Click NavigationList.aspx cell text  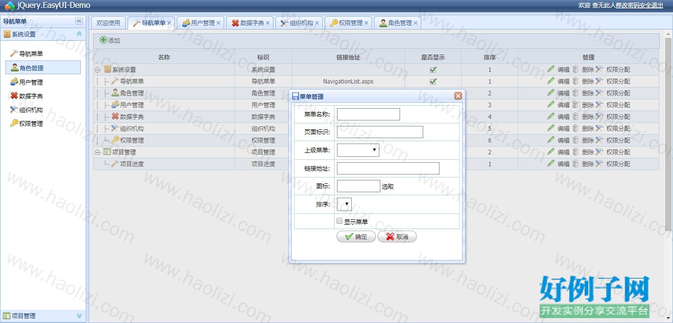tap(348, 81)
